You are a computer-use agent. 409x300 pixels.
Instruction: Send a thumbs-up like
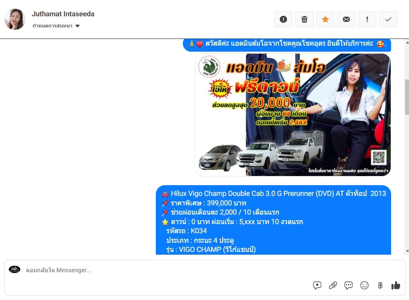pos(396,285)
